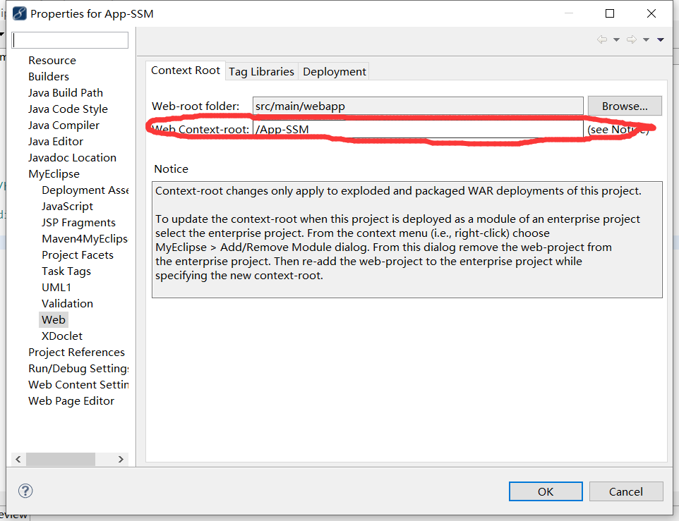
Task: Click the Browse... button
Action: [625, 106]
